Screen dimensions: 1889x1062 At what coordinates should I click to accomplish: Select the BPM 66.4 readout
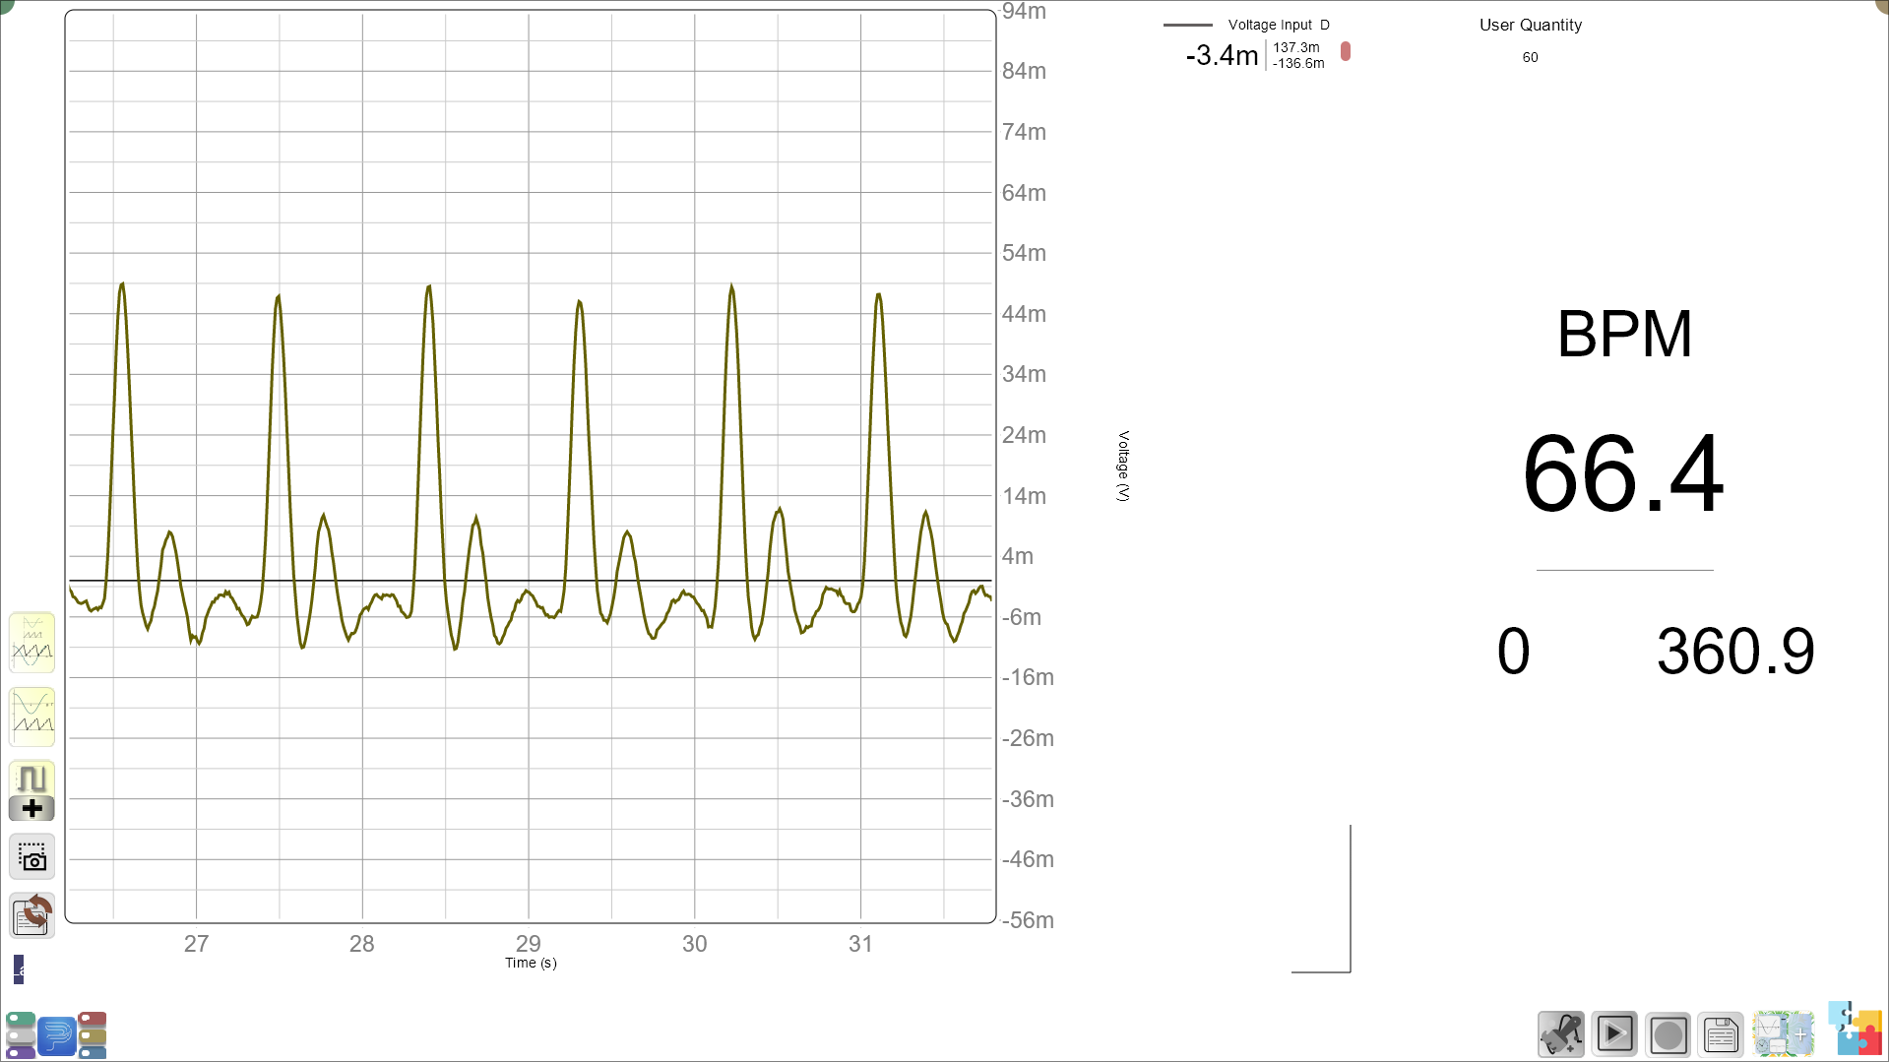point(1623,473)
